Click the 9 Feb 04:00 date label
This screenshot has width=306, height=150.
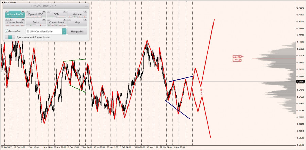[126, 147]
